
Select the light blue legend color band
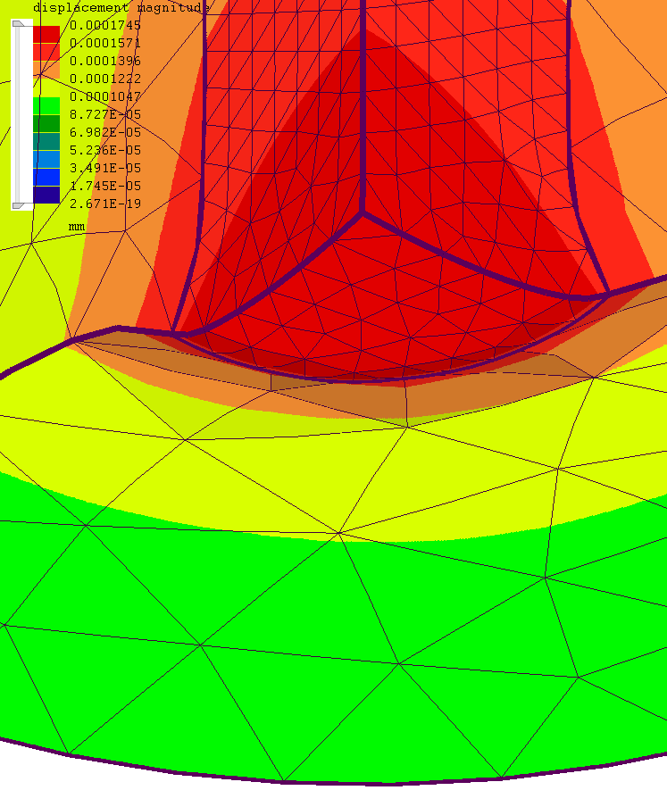[x=46, y=159]
